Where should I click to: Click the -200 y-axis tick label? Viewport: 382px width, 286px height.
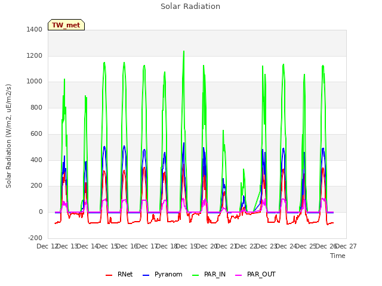pos(35,238)
